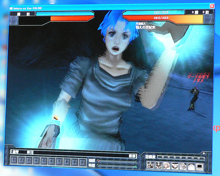The width and height of the screenshot is (220, 176).
Task: Open the 通常 chat mode dropdown
Action: [x=21, y=152]
